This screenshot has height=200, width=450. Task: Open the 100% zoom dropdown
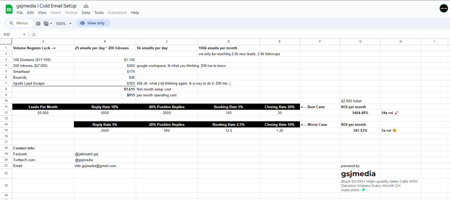(x=63, y=24)
